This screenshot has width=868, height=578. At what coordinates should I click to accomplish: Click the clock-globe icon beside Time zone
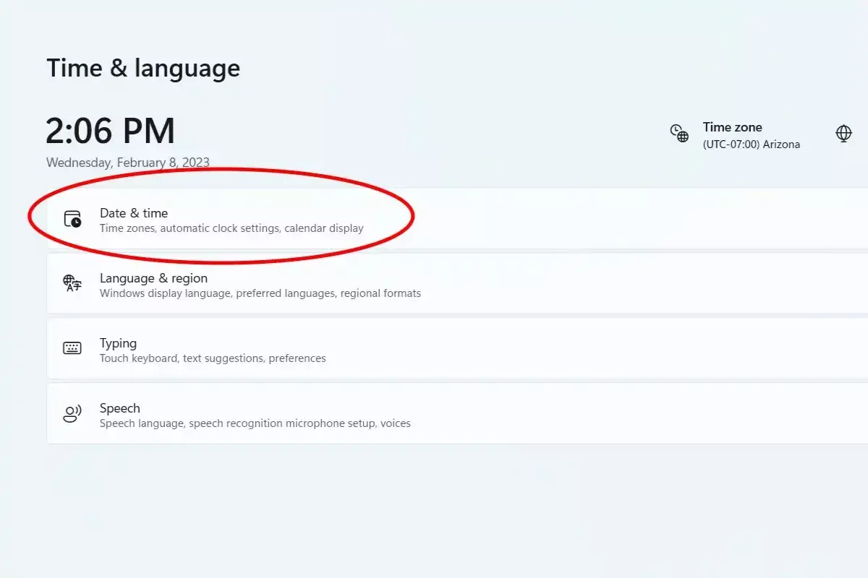click(679, 134)
